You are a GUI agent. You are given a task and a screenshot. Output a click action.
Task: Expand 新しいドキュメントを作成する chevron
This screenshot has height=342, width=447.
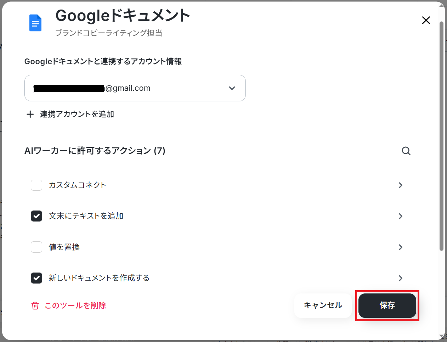coord(401,278)
